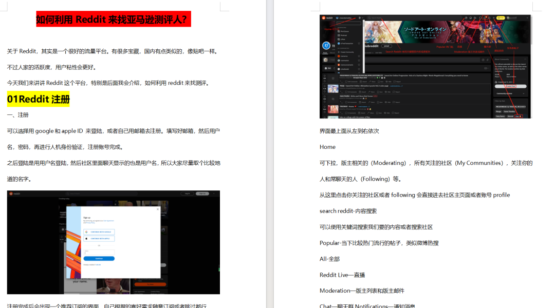The width and height of the screenshot is (555, 308).
Task: Click the blue Continue button in the sign-up screenshot
Action: pyautogui.click(x=99, y=259)
